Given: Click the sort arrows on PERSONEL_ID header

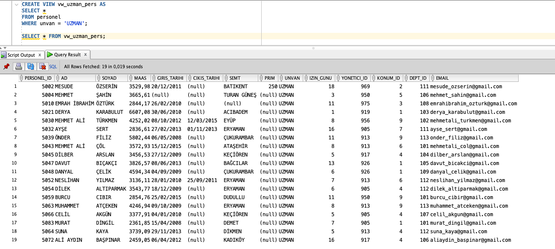Looking at the screenshot, I should tap(21, 78).
